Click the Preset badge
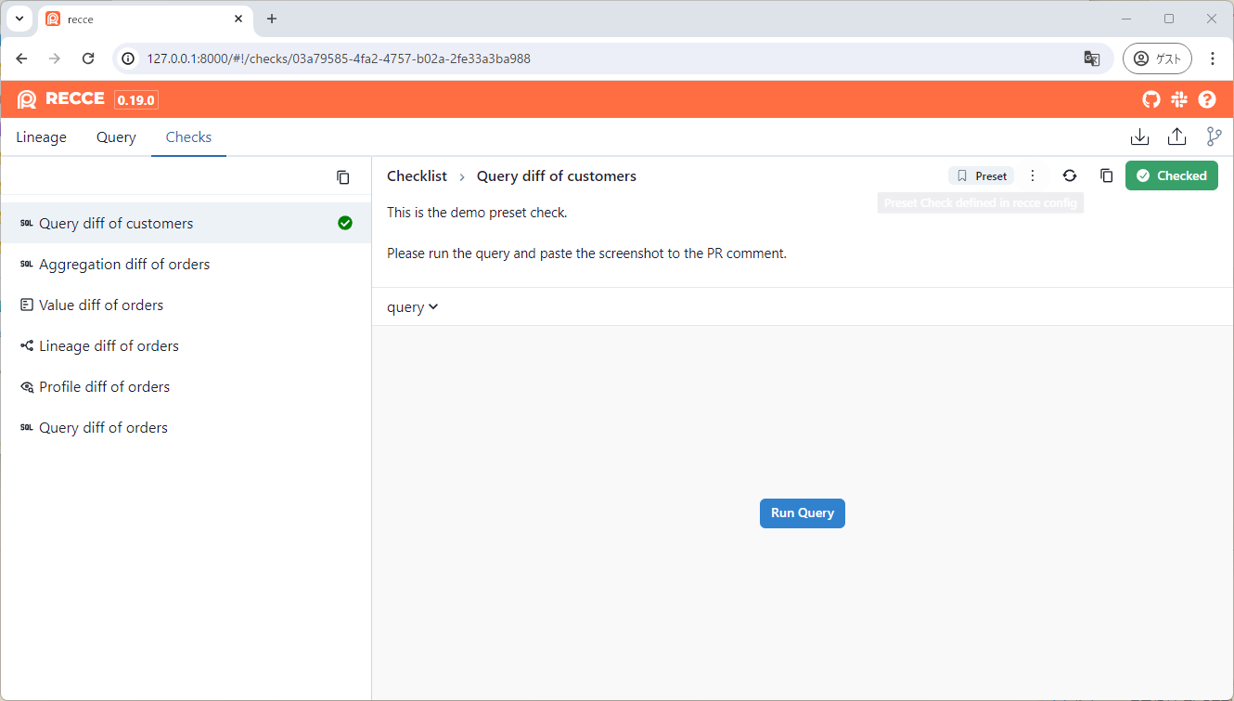 [x=982, y=175]
